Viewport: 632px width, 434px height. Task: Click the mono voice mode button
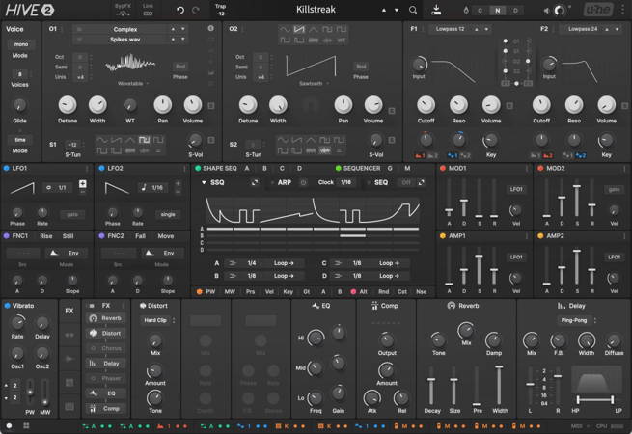[x=20, y=44]
